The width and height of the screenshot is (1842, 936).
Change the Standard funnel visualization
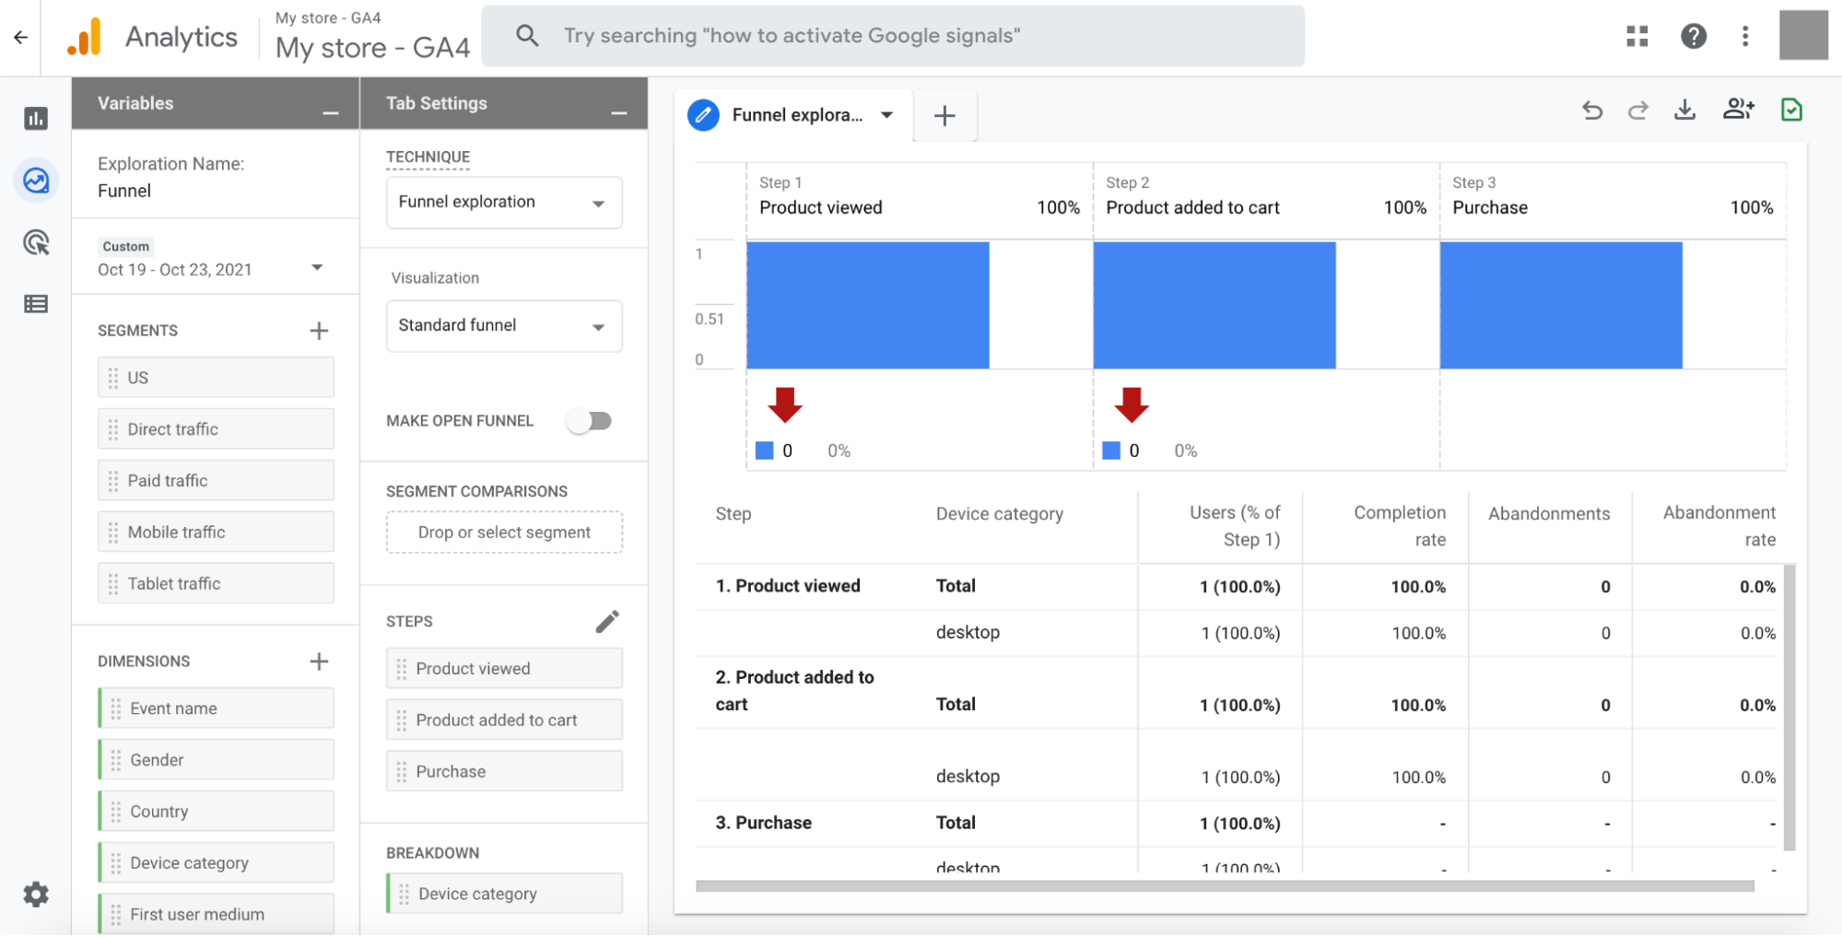(503, 325)
